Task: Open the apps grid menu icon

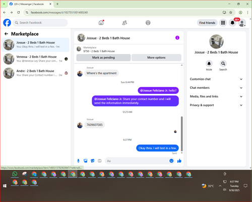Action: (223, 23)
